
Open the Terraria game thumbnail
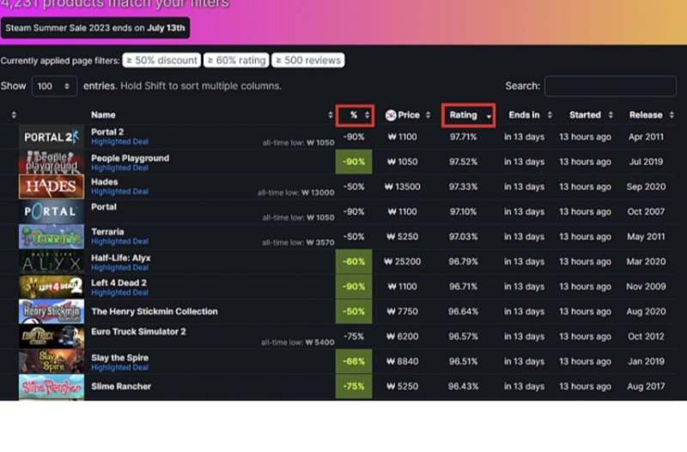pyautogui.click(x=52, y=236)
